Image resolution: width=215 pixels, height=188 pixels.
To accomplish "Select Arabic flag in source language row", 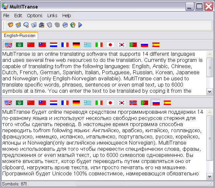I will (19, 45).
